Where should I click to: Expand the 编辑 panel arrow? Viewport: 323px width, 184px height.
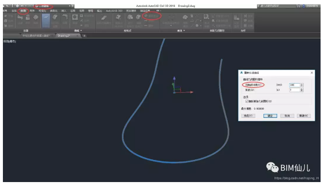pos(81,31)
